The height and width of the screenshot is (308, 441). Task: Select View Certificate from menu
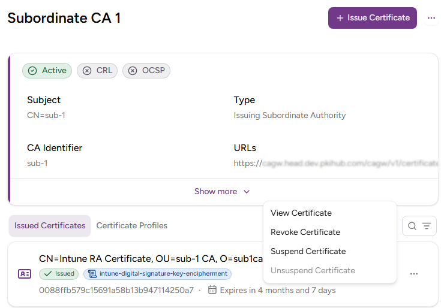point(301,213)
